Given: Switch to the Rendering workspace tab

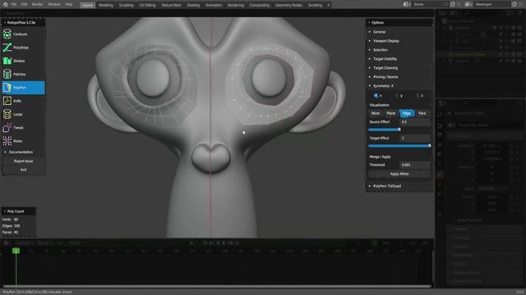Looking at the screenshot, I should [236, 5].
